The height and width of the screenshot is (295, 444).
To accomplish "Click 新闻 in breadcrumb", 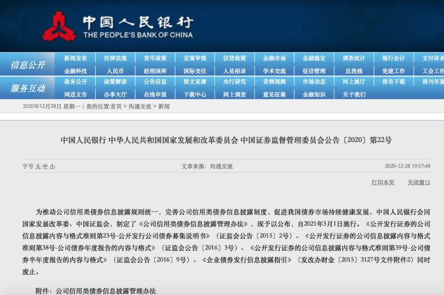I will tap(164, 107).
